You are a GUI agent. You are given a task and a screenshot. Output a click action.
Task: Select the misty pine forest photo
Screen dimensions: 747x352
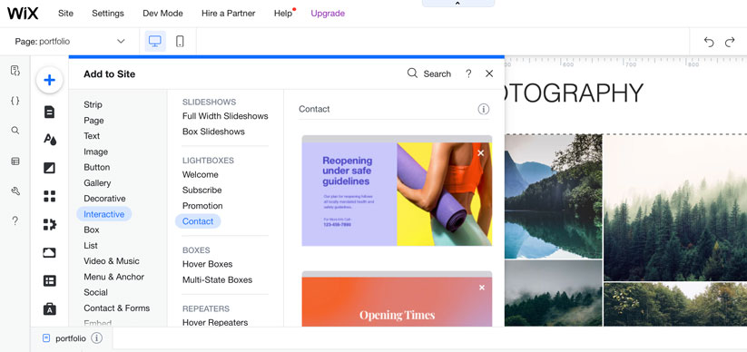click(x=675, y=208)
